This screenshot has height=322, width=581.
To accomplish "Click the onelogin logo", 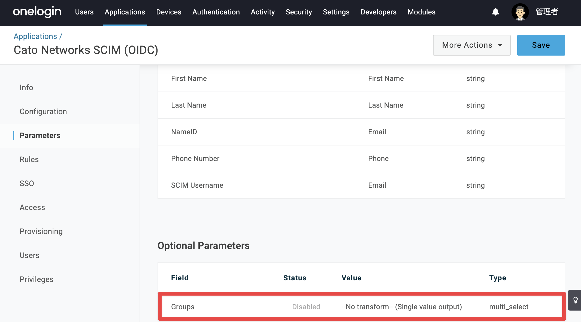I will point(37,12).
